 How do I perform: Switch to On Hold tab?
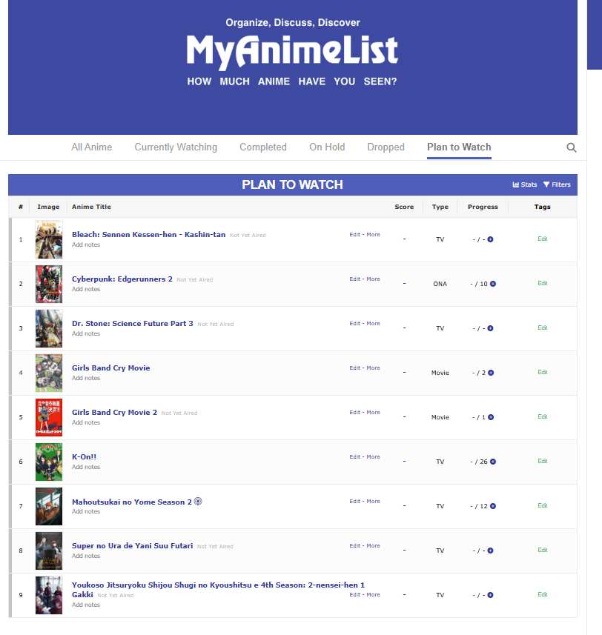coord(327,147)
